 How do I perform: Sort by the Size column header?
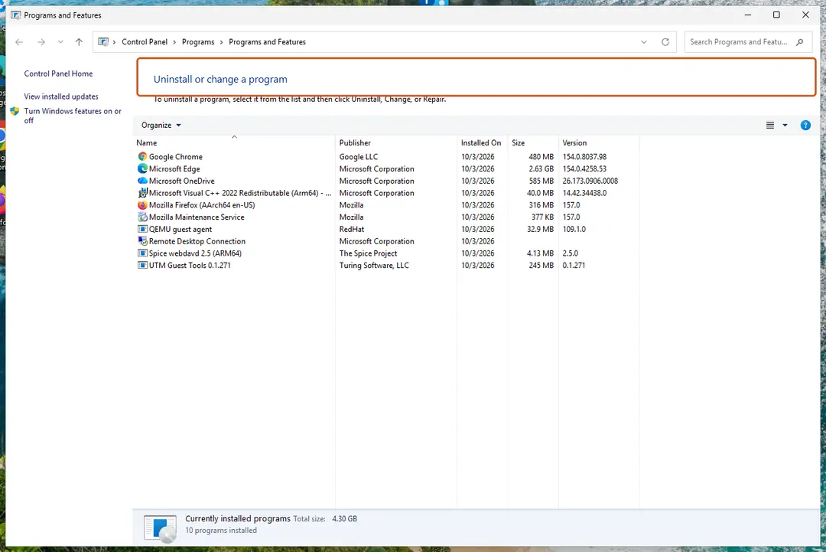point(533,142)
